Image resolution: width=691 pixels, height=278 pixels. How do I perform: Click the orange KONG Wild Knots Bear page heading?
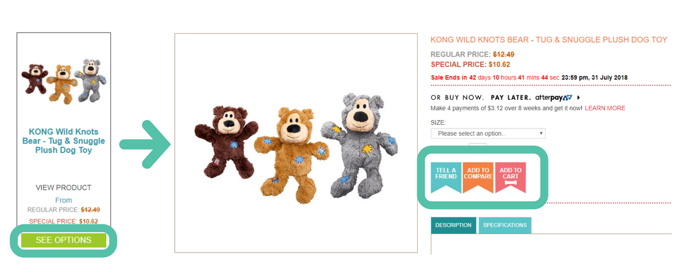549,40
